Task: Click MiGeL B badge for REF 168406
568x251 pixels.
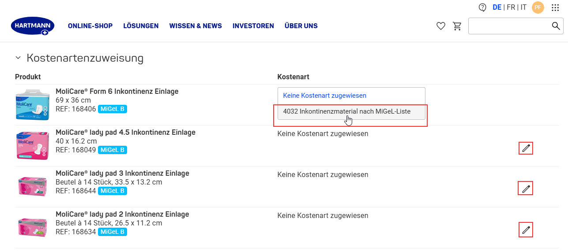Action: 113,109
